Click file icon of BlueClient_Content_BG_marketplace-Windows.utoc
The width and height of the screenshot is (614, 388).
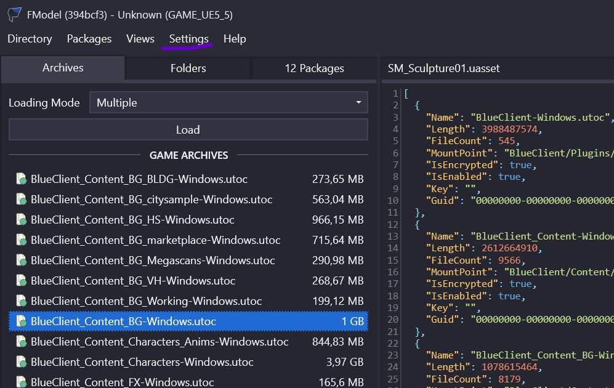(x=21, y=240)
